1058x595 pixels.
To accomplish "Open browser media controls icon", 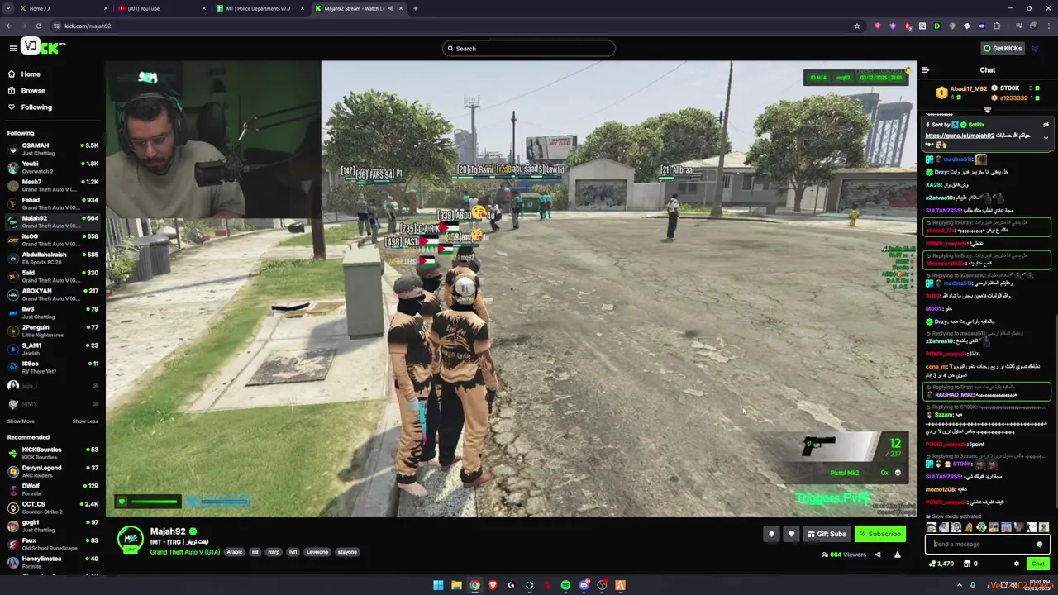I will tap(1017, 26).
